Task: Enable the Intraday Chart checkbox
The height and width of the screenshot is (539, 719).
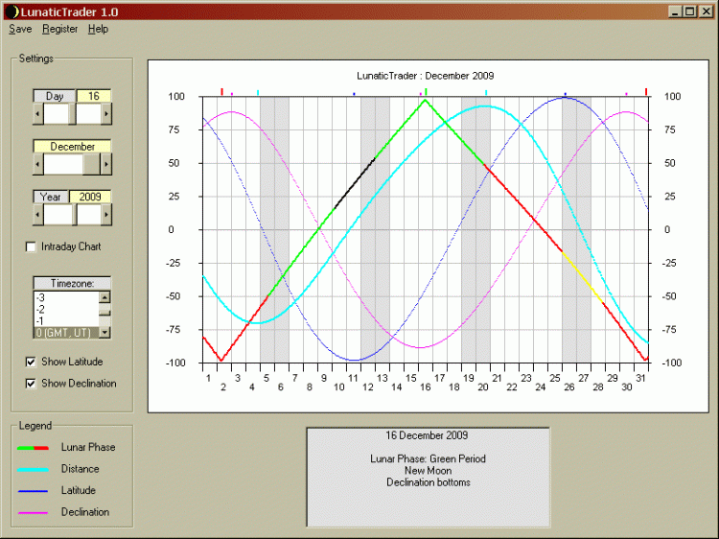Action: point(32,247)
